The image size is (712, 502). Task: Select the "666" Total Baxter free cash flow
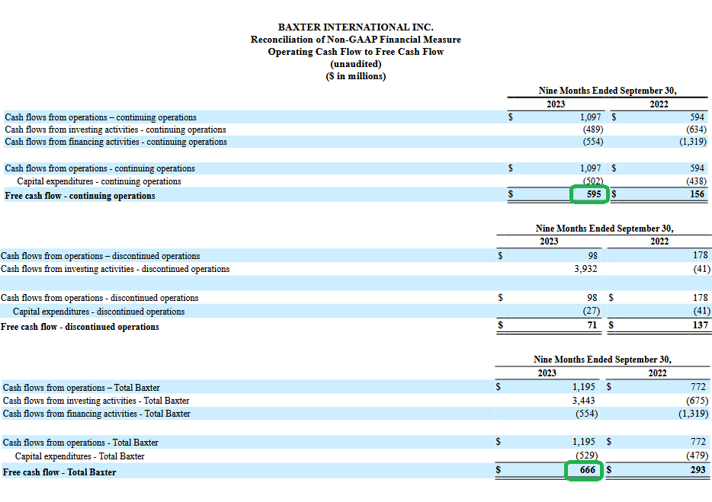(588, 470)
